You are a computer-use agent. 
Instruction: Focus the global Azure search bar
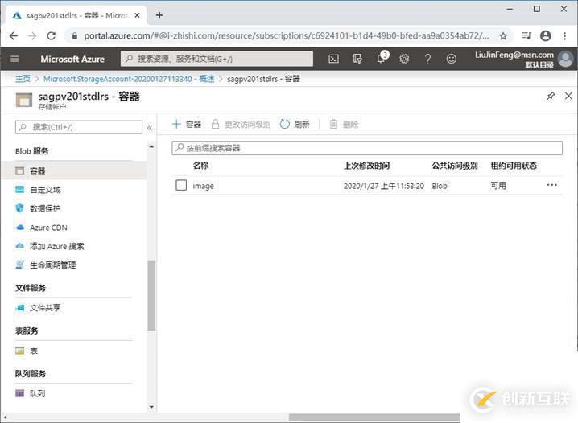pos(217,59)
